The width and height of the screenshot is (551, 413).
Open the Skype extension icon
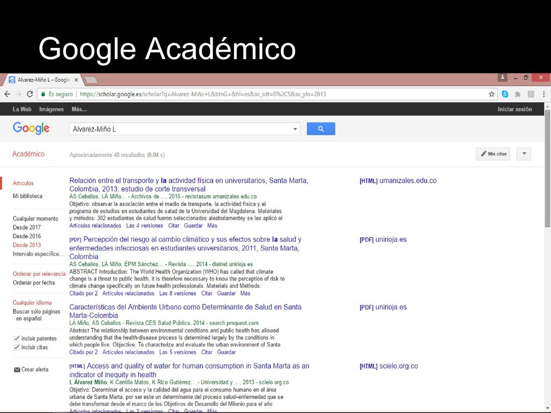(x=505, y=94)
